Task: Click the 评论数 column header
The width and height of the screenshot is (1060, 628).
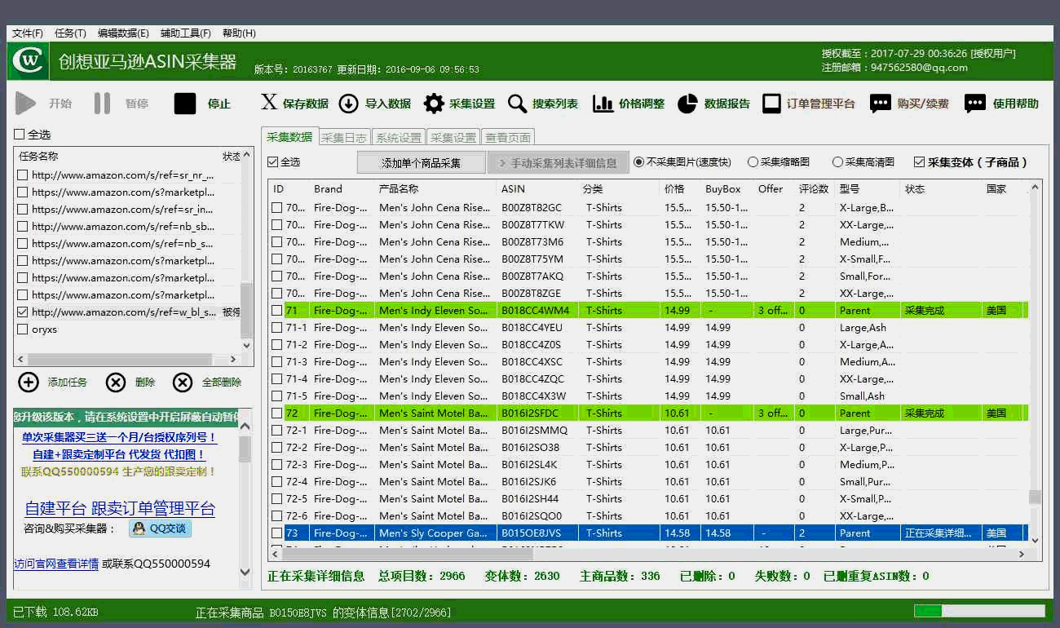Action: [814, 189]
